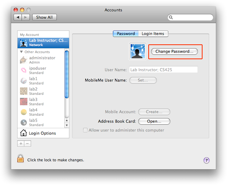227x185 pixels.
Task: Switch to the Login Items tab
Action: point(153,34)
